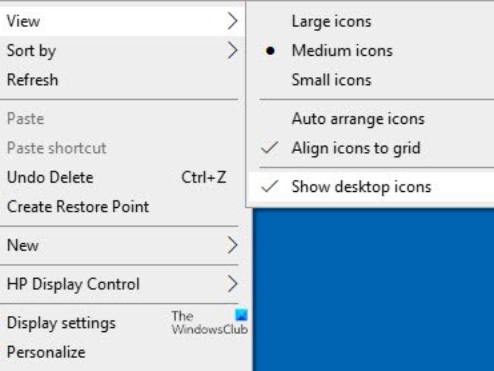Expand the Sort by submenu arrow

click(233, 51)
